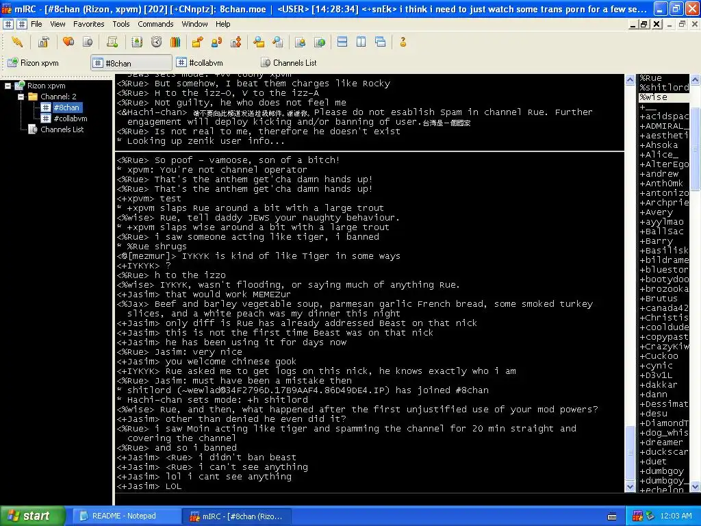701x526 pixels.
Task: Open the Help menu
Action: (222, 24)
